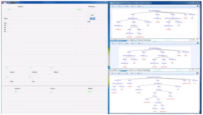Click help icon in bottom Photo Viewer

(x=197, y=73)
